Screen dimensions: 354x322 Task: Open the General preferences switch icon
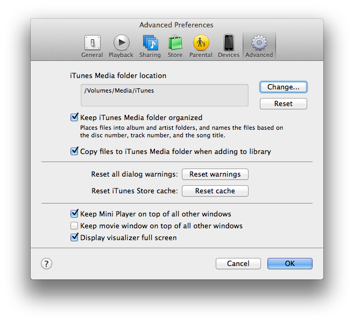[x=92, y=43]
